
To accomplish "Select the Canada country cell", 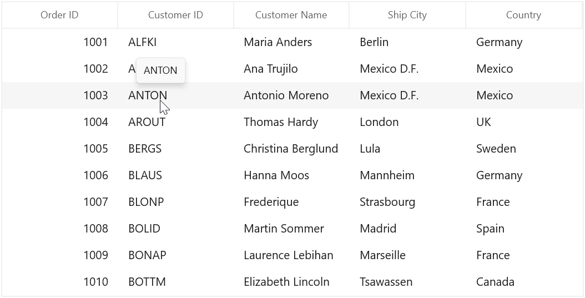I will tap(524, 282).
